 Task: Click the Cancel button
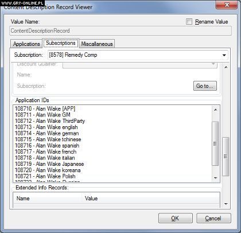pyautogui.click(x=213, y=218)
